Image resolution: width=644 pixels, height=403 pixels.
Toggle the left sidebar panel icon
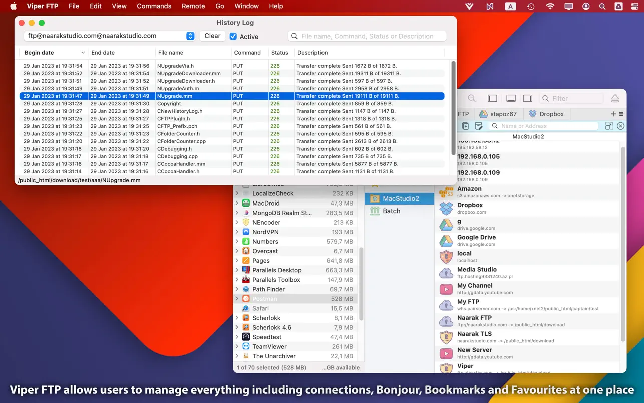pos(492,99)
